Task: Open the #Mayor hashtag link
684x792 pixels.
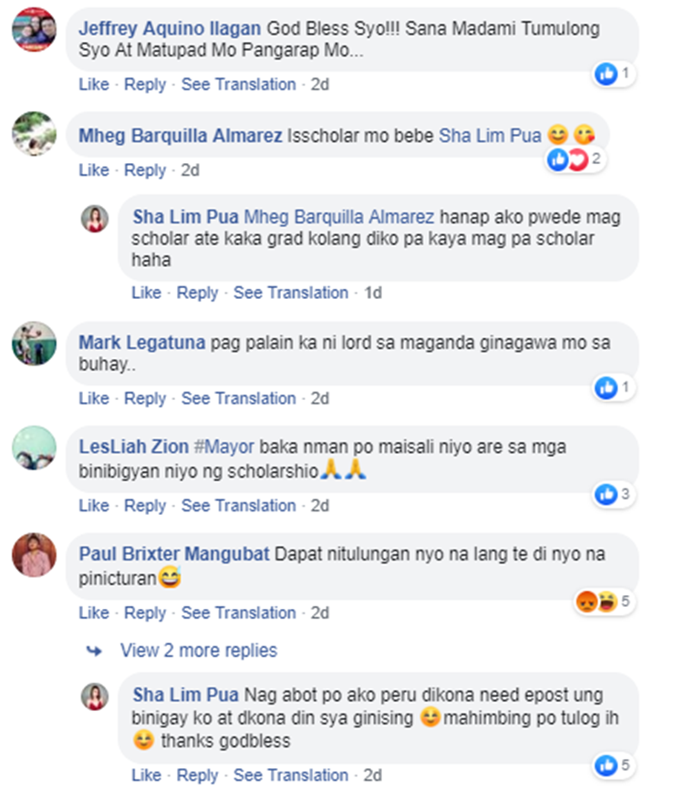Action: tap(224, 447)
